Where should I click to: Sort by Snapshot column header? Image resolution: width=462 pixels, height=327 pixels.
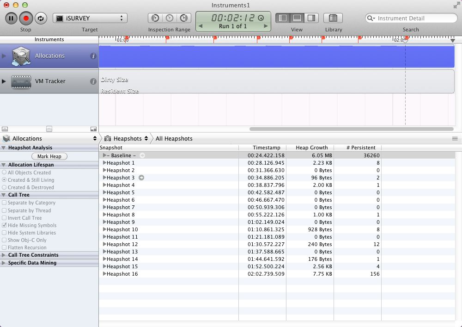[169, 148]
